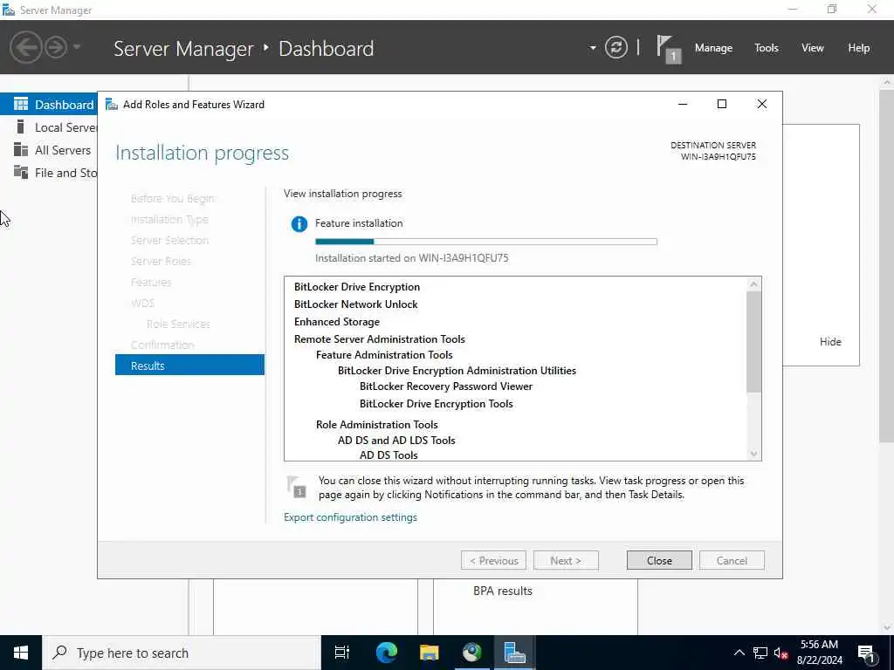
Task: Select AD DS Tools entry
Action: [x=389, y=455]
